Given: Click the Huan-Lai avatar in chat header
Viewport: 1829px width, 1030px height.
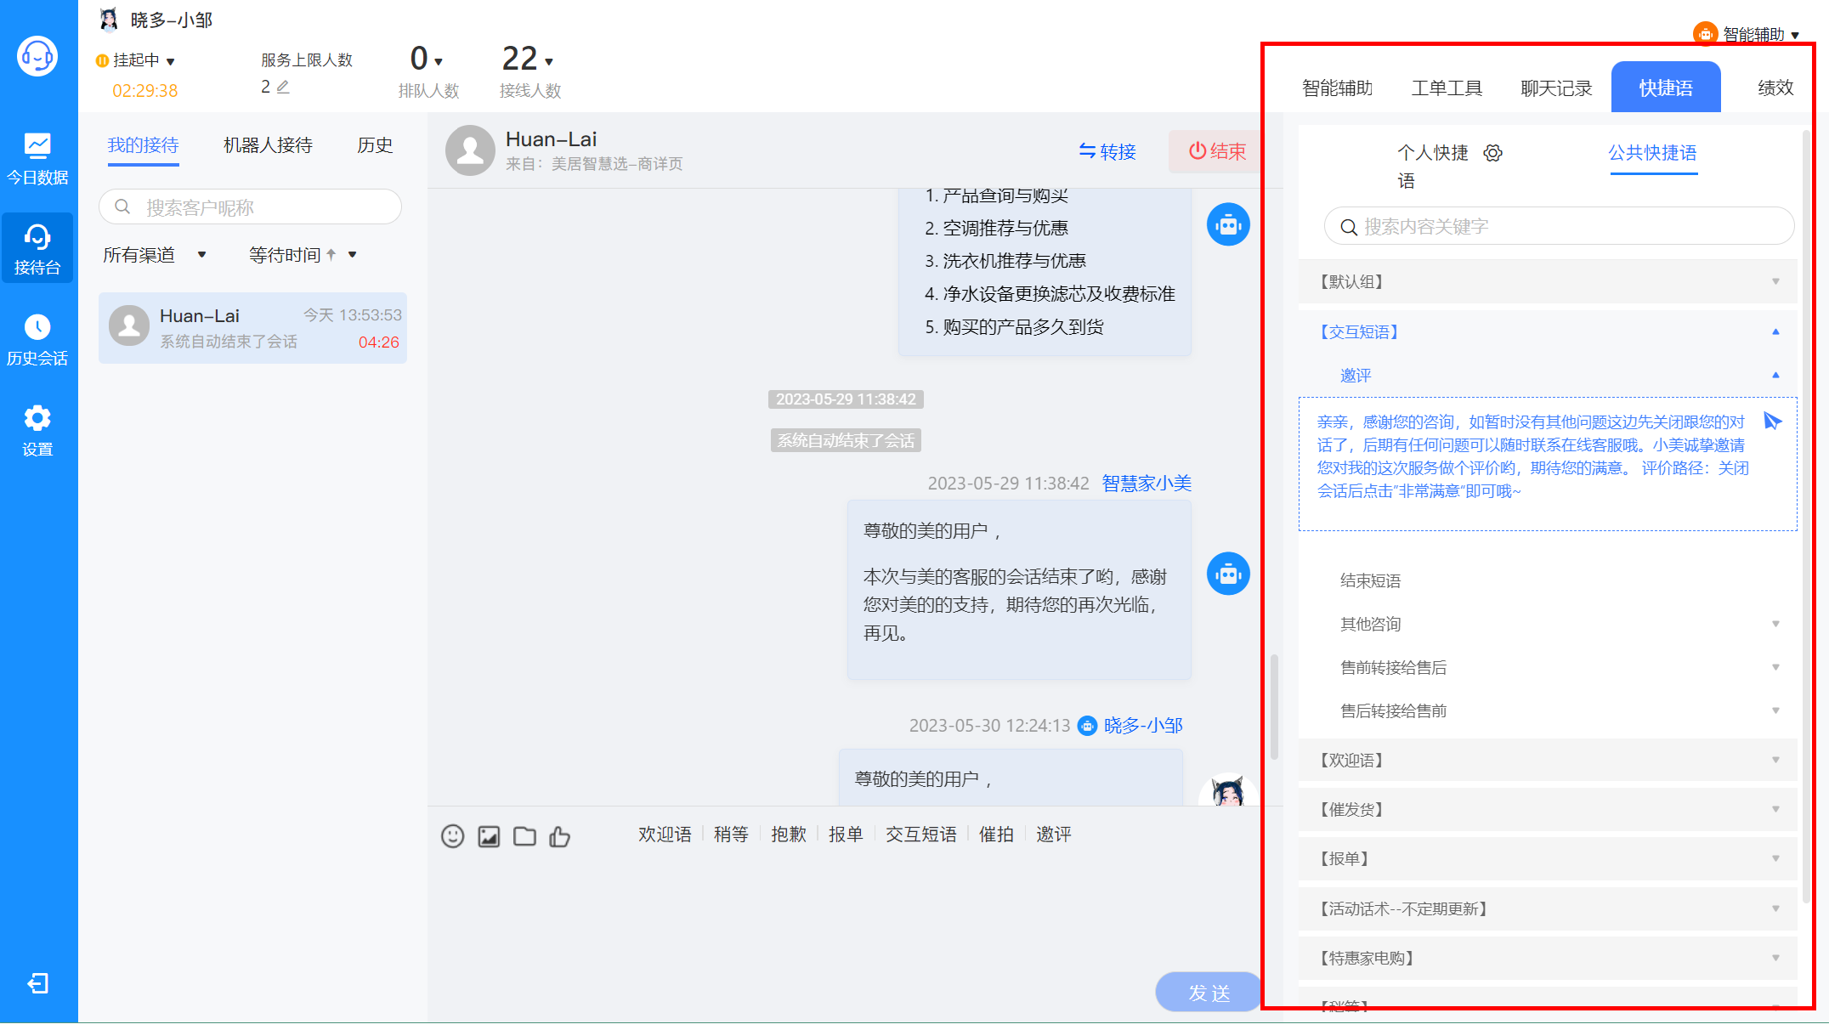Looking at the screenshot, I should tap(470, 150).
